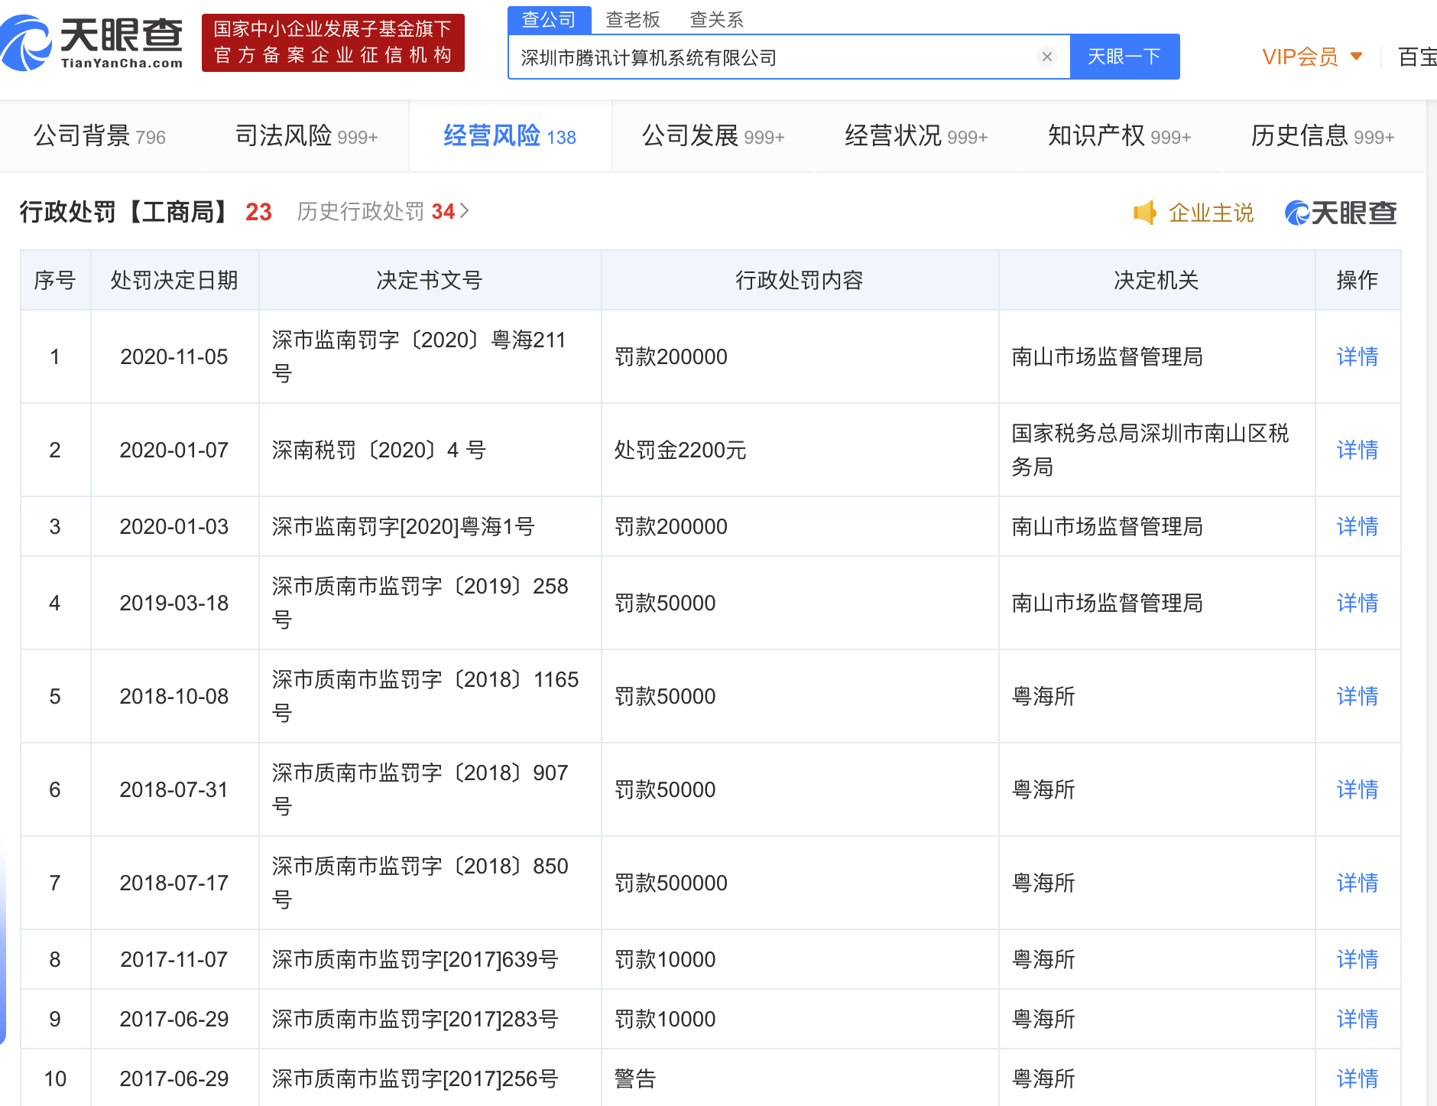View 详情 for penalty row 1
This screenshot has width=1437, height=1106.
pyautogui.click(x=1357, y=356)
